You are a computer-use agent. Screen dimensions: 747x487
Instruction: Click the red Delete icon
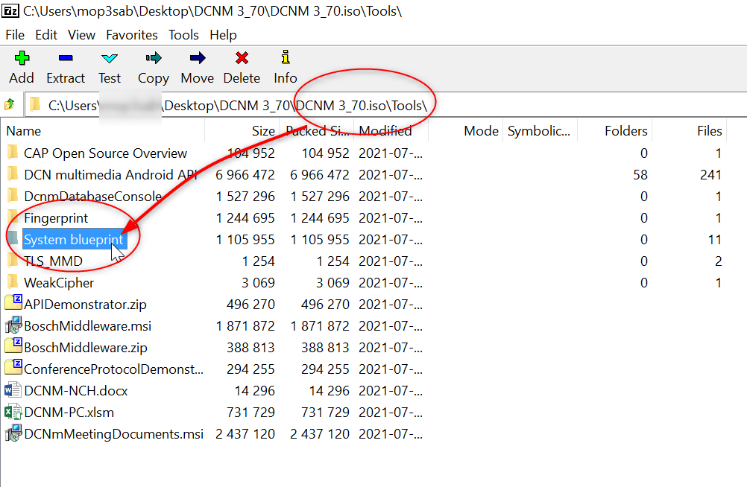242,66
